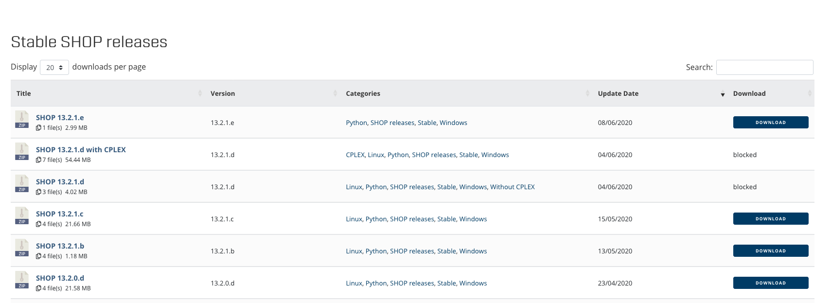
Task: Open the SHOP 13.2.1.d with CPLEX link
Action: (x=81, y=150)
